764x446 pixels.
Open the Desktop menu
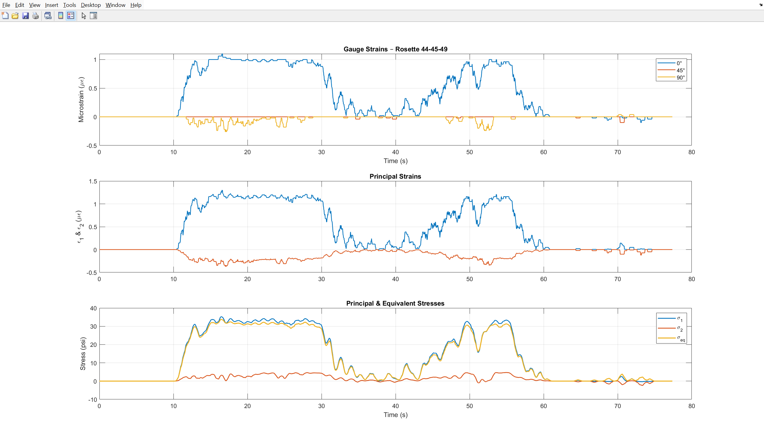(x=91, y=5)
